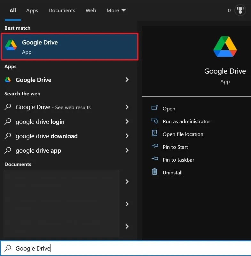
Task: Click the Microsoft Rewards medal icon
Action: pos(240,10)
